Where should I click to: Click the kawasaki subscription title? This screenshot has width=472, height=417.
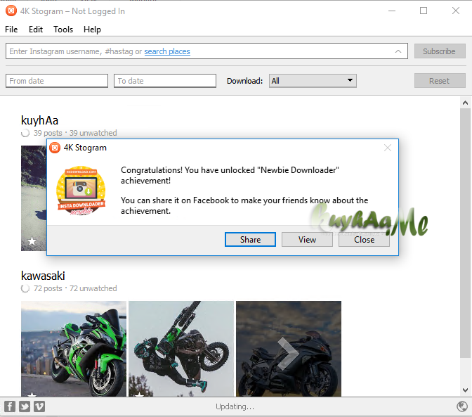click(x=43, y=276)
